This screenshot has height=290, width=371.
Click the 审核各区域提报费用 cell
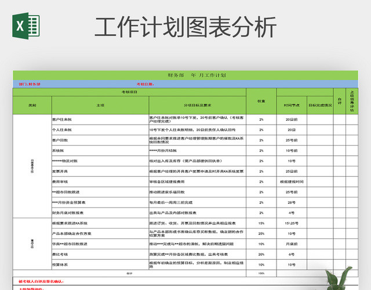point(198,182)
